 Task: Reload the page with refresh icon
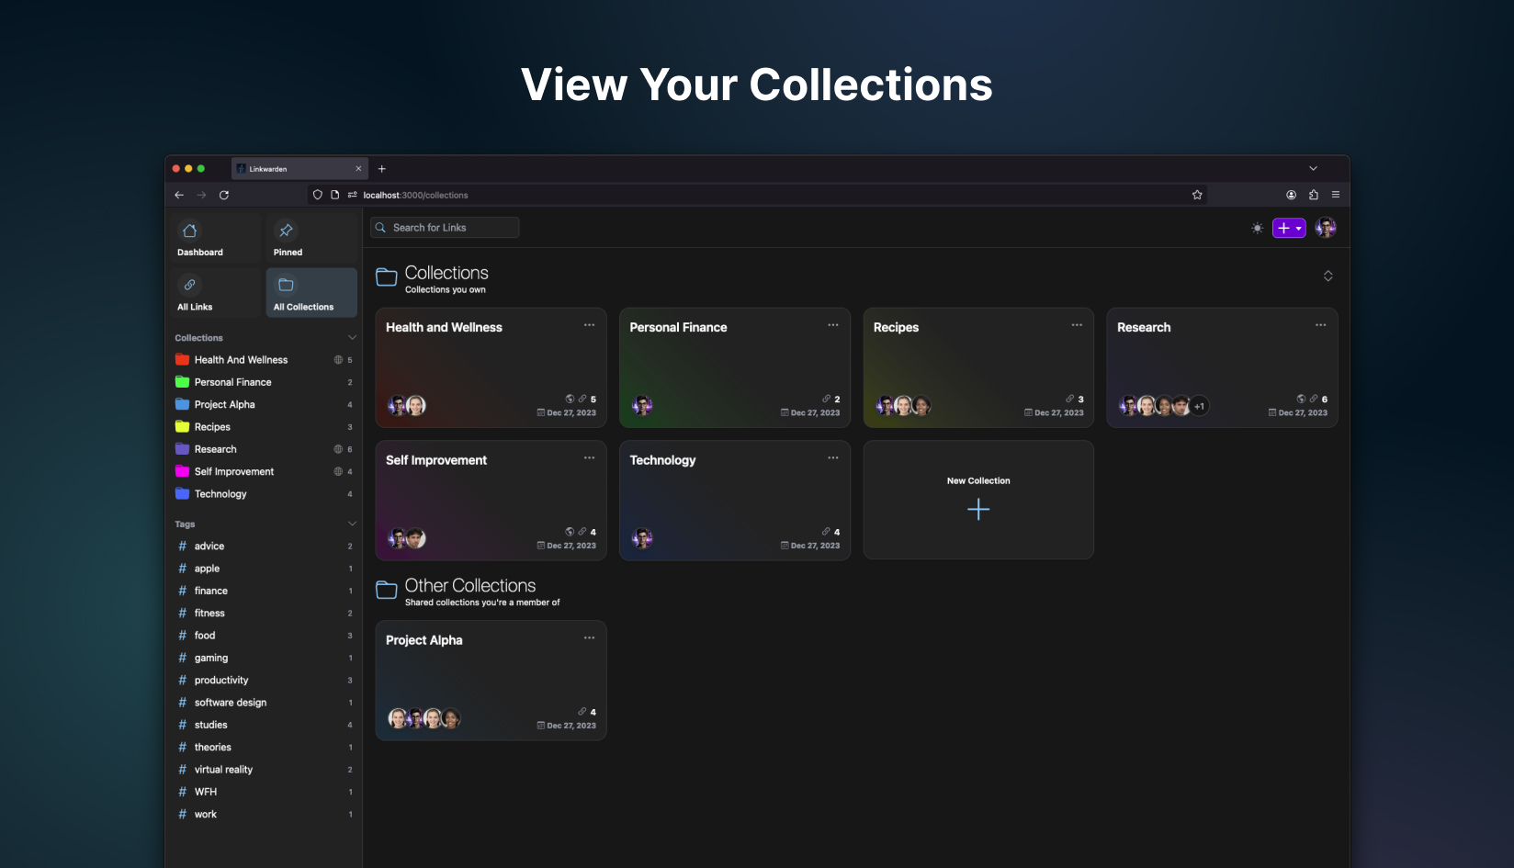(224, 195)
